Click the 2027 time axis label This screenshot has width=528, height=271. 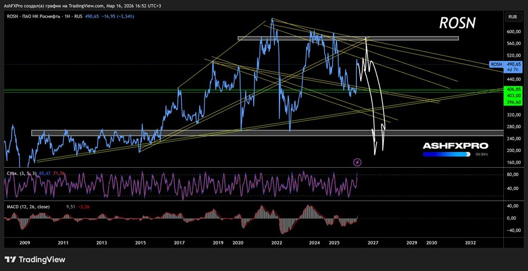(373, 243)
